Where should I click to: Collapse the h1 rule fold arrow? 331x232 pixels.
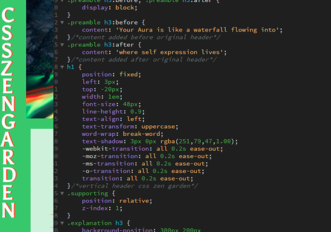coord(62,67)
